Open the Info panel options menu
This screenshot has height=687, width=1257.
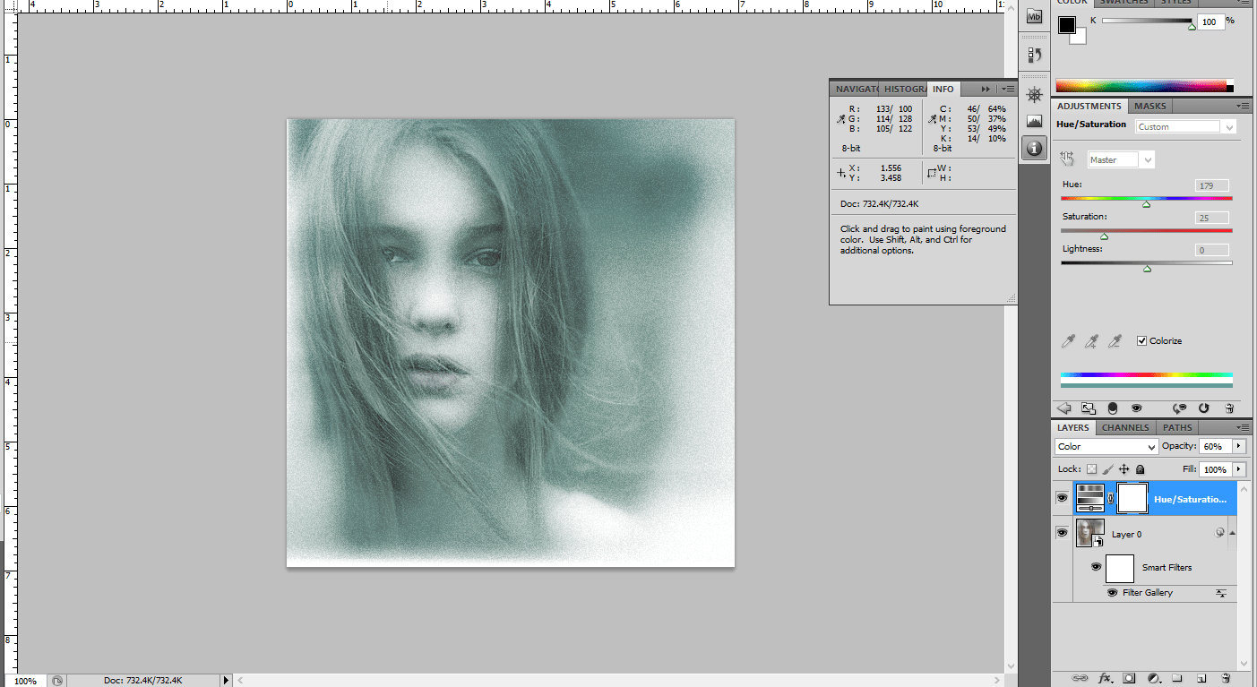pos(1008,89)
